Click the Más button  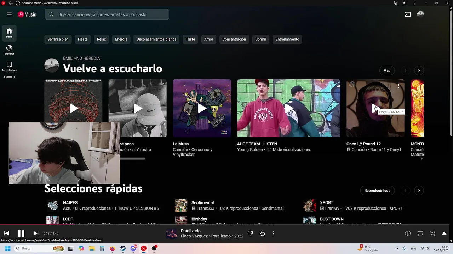pos(387,71)
